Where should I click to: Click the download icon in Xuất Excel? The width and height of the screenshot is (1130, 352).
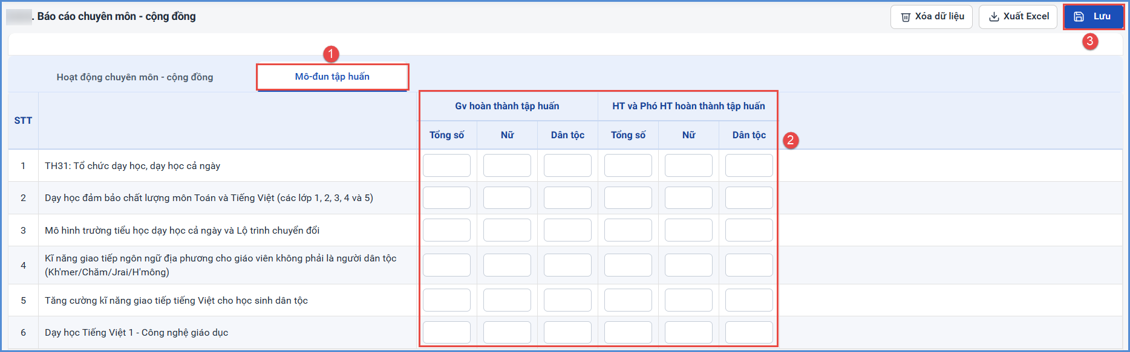coord(994,17)
